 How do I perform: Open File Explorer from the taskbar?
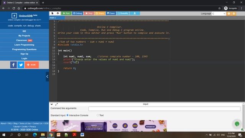[43, 135]
